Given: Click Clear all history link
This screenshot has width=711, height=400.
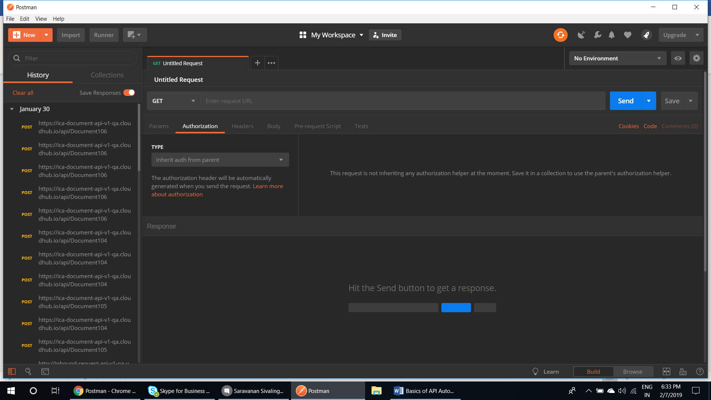Looking at the screenshot, I should point(23,93).
